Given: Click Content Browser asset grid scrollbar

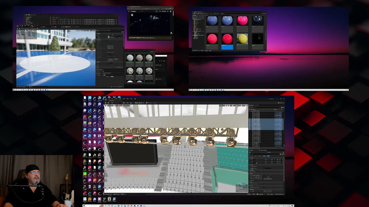Looking at the screenshot, I should pos(266,35).
